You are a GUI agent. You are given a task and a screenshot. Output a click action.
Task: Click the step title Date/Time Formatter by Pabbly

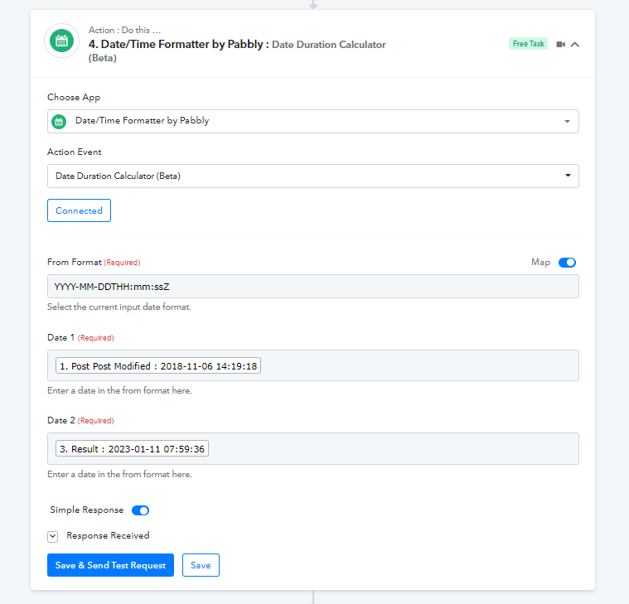[x=178, y=44]
